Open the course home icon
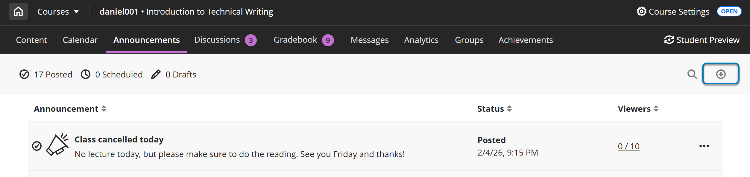 click(18, 11)
